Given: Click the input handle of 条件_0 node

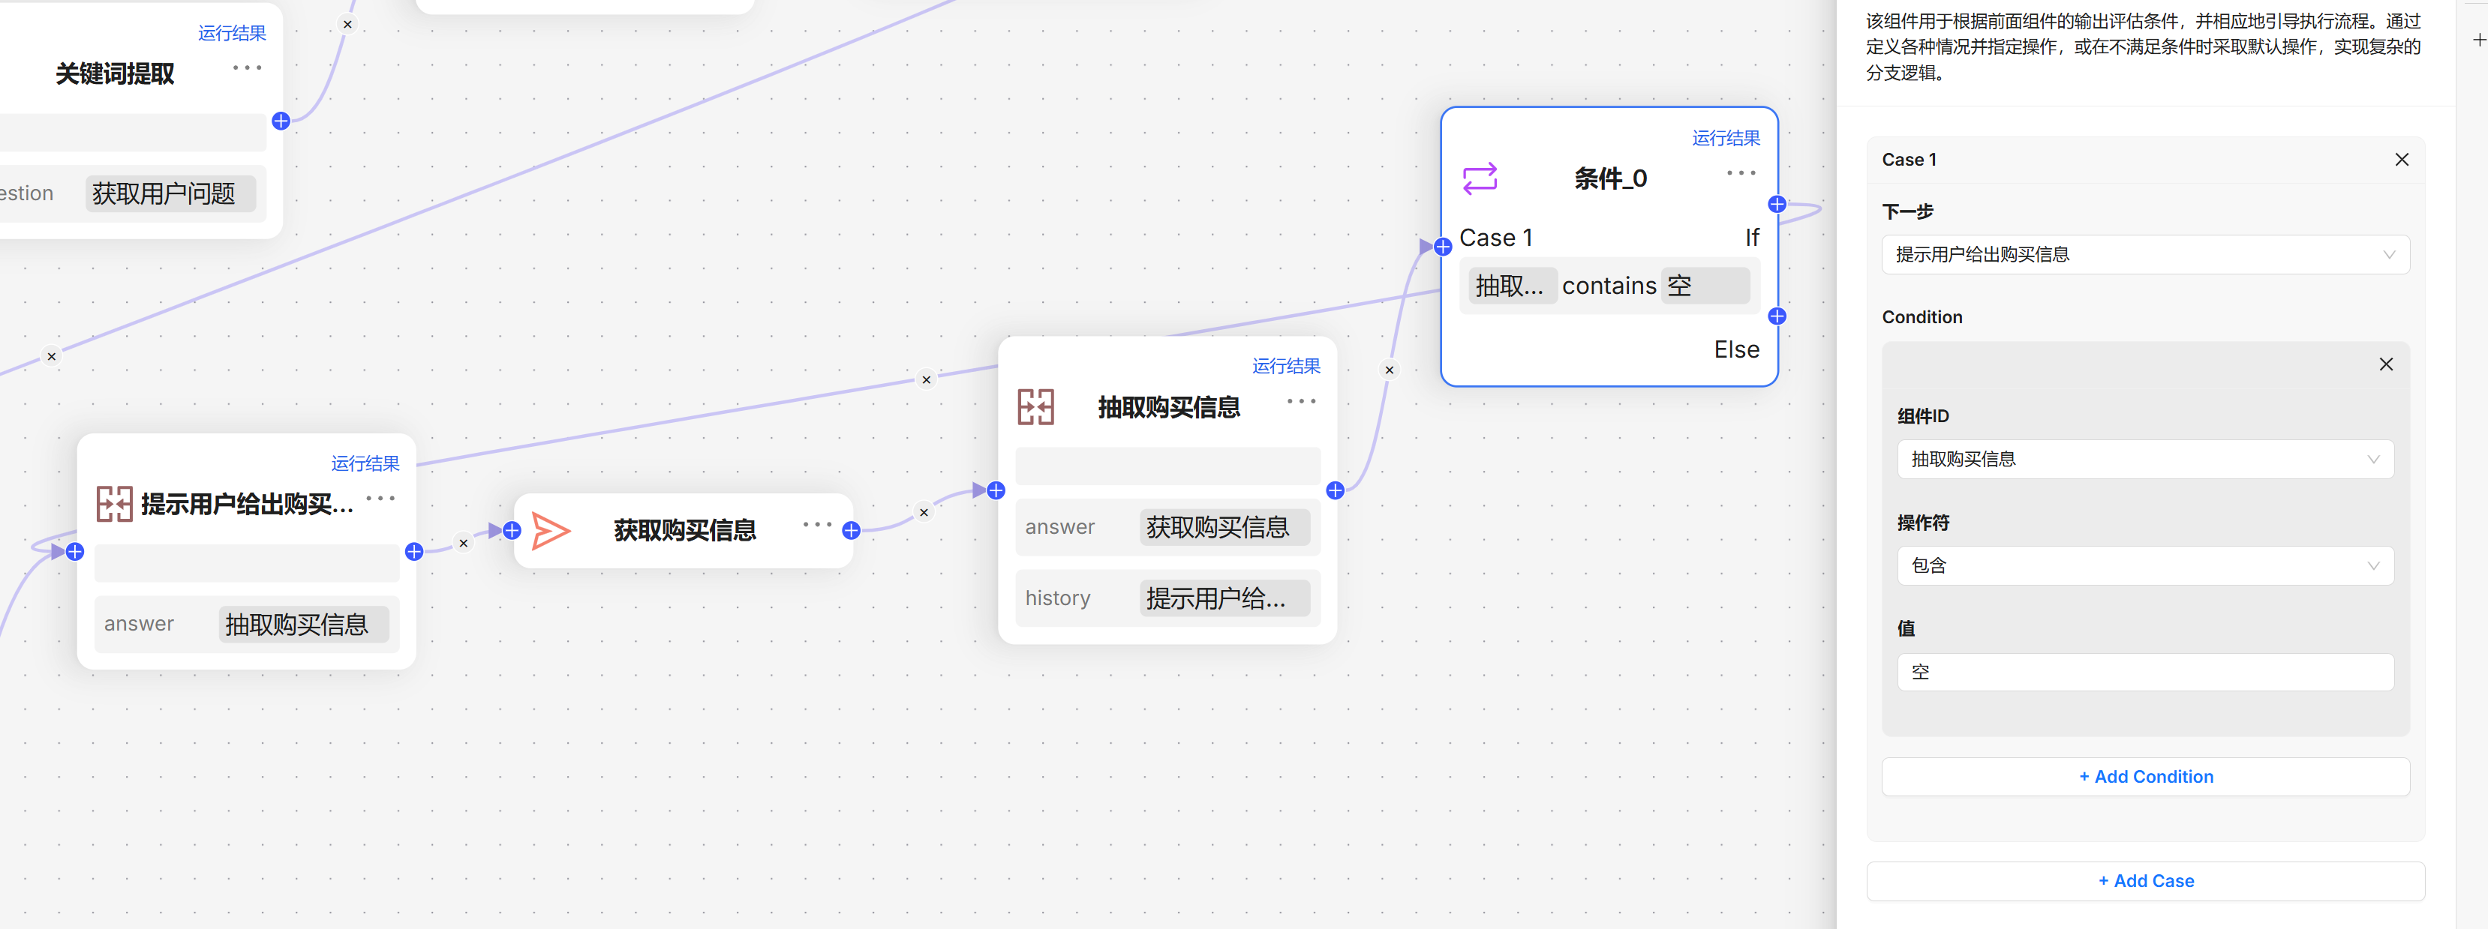Looking at the screenshot, I should point(1443,247).
